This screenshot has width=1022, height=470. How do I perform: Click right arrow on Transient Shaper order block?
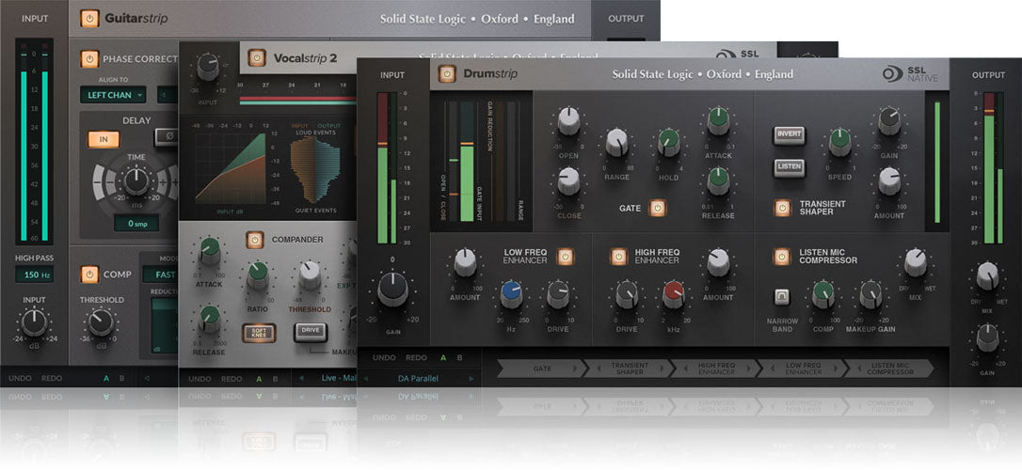pyautogui.click(x=662, y=368)
